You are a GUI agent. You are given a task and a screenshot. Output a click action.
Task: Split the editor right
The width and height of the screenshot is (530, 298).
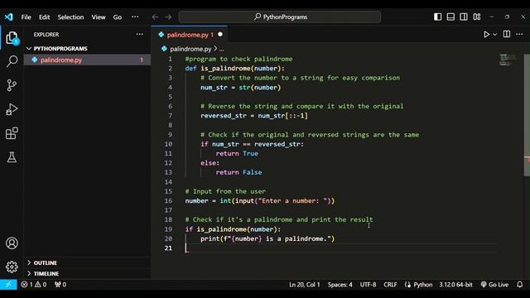click(x=507, y=34)
